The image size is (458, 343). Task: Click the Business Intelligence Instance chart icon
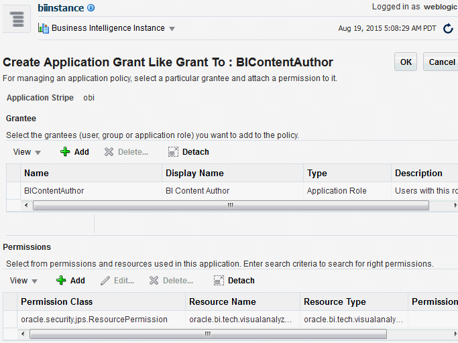pos(44,28)
